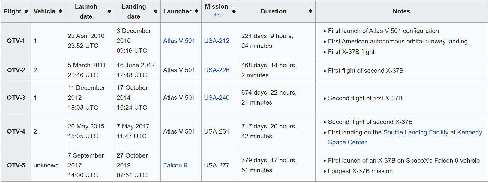Click the USA-277 mission cell
This screenshot has width=488, height=183.
pyautogui.click(x=217, y=165)
